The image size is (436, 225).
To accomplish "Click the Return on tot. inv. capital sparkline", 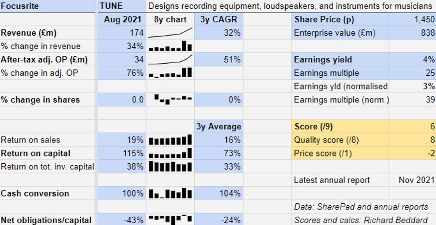I will pyautogui.click(x=170, y=167).
